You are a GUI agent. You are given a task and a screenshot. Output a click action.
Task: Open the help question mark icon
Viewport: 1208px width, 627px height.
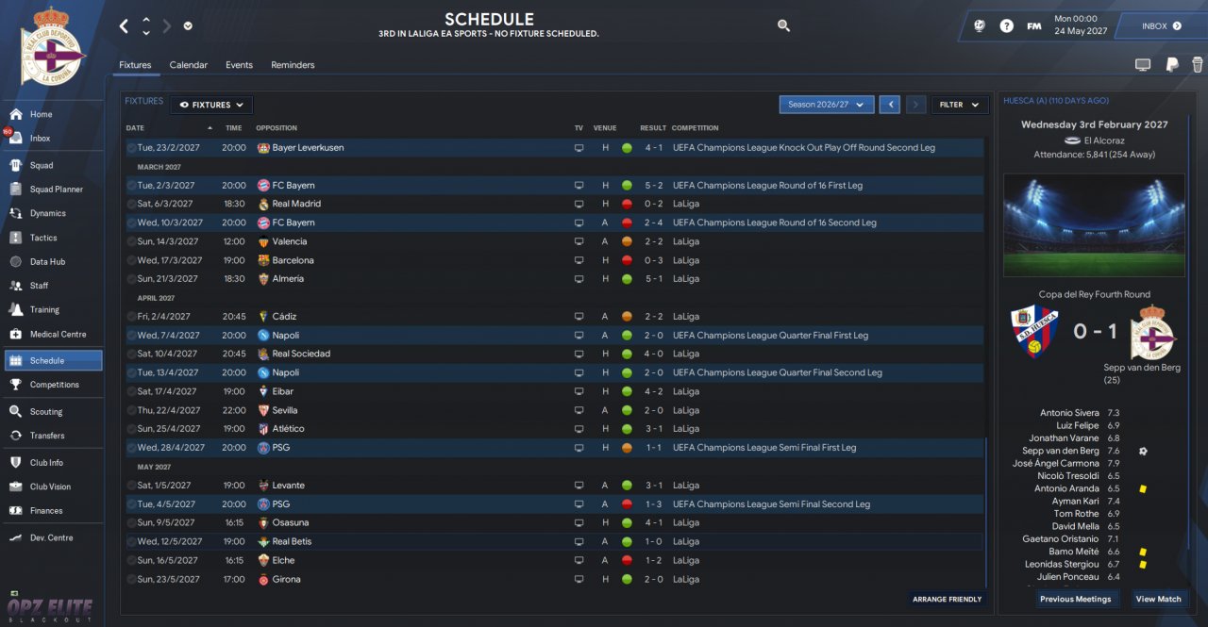point(1007,26)
